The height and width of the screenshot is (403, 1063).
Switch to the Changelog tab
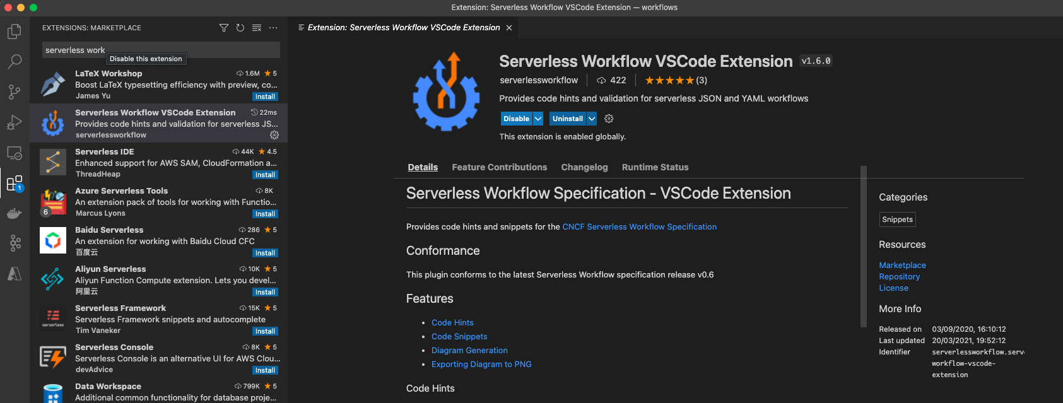(x=584, y=167)
